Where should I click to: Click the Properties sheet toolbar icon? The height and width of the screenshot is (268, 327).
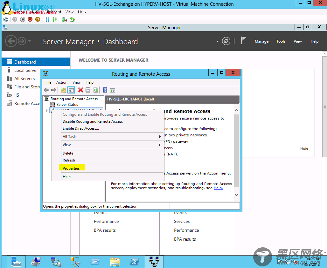88,90
